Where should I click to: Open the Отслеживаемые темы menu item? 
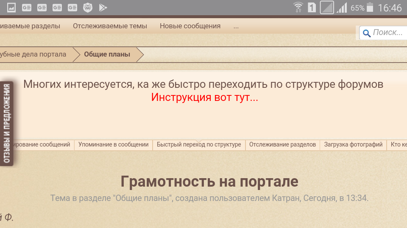tap(110, 26)
